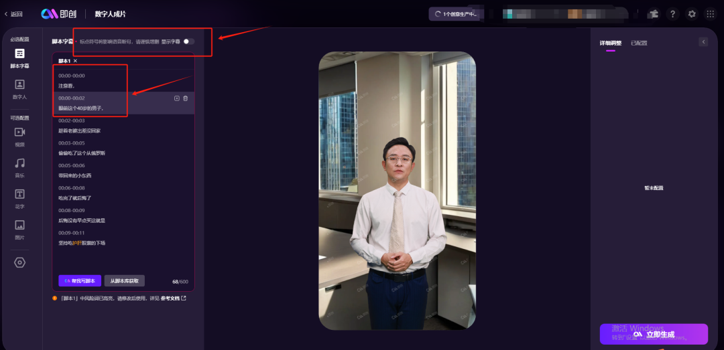Open the 视频 video configuration
This screenshot has height=350, width=724.
click(19, 135)
